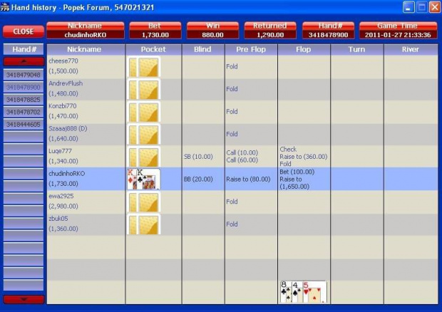Screen dimensions: 442x312
Task: Select player Szaaaj888 (D) nickname
Action: [x=68, y=128]
